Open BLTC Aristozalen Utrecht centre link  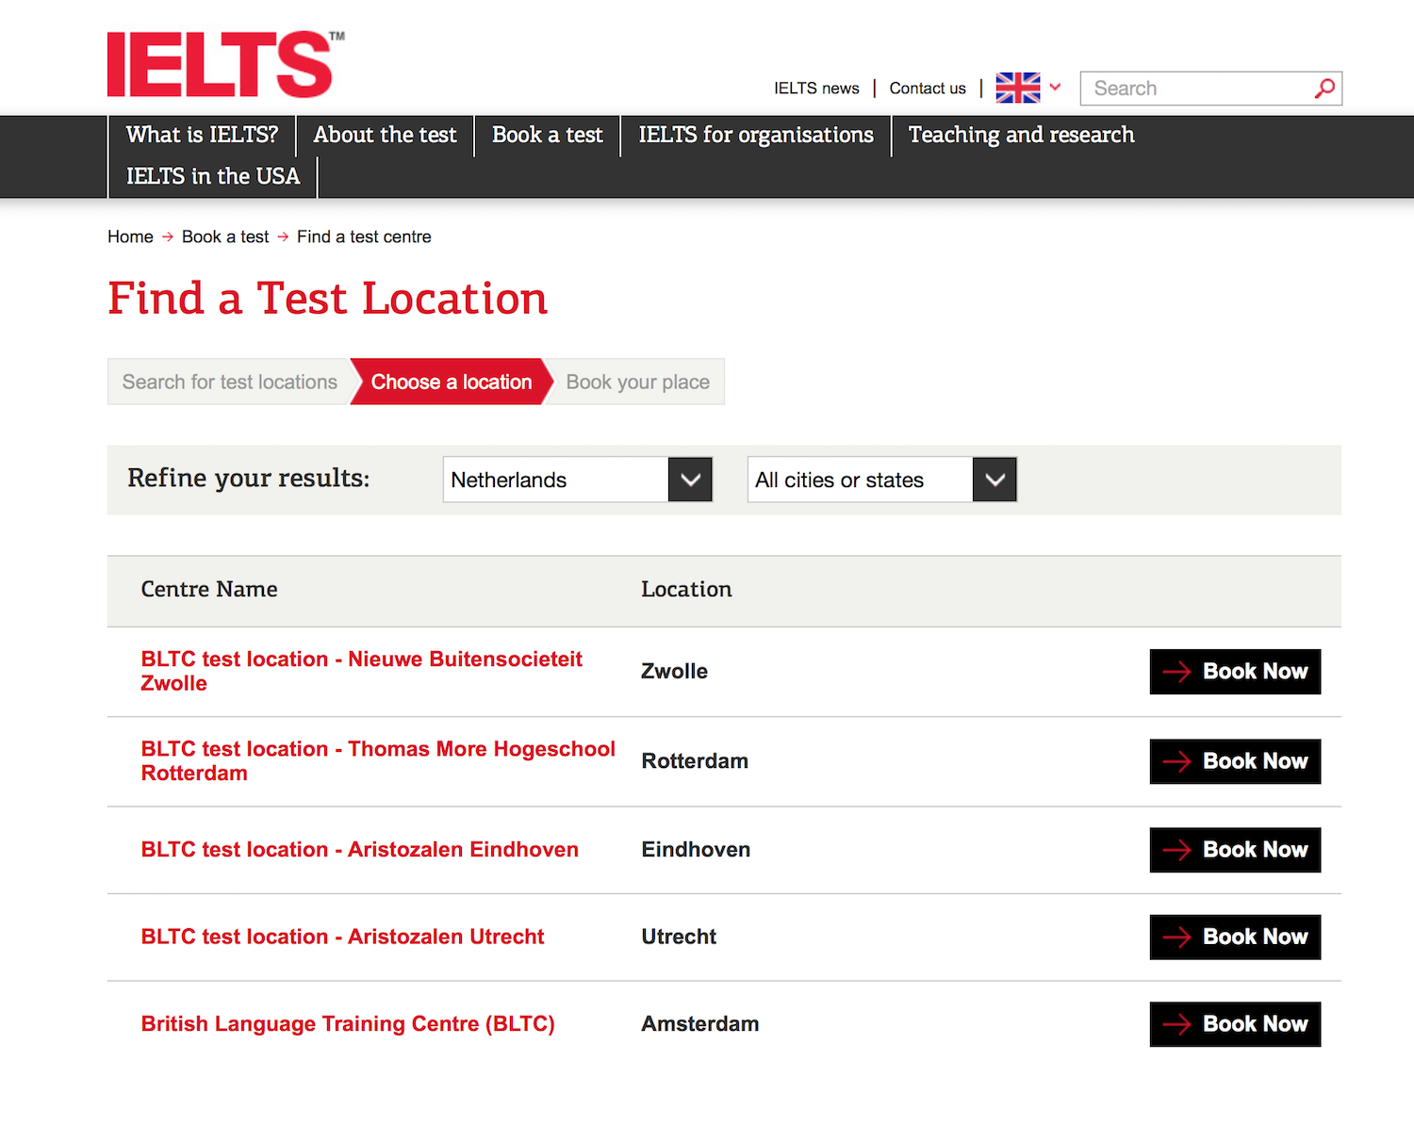(x=342, y=937)
